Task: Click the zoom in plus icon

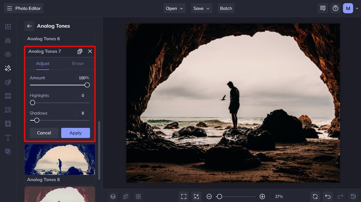Action: (262, 197)
